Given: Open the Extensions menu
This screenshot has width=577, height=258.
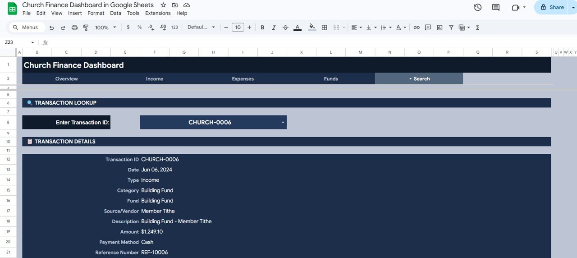Looking at the screenshot, I should tap(158, 13).
